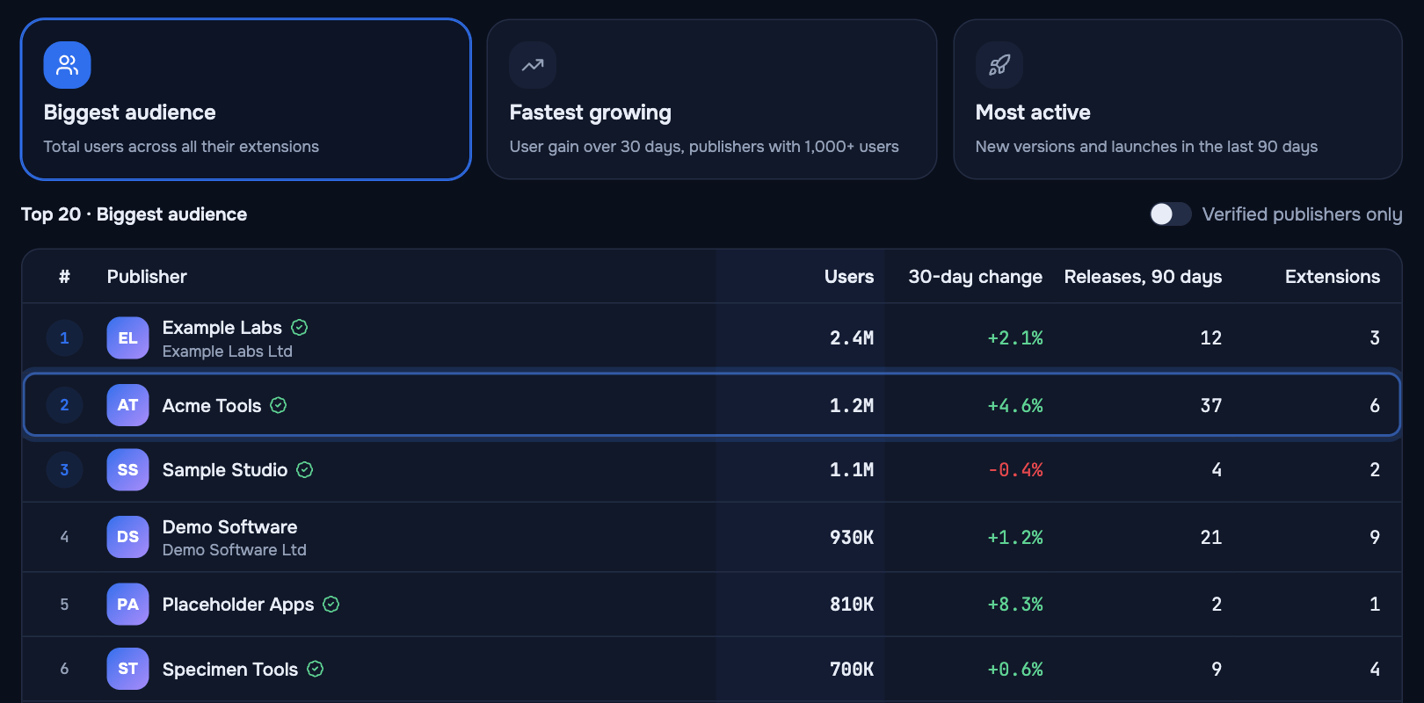Click the +4.6% change value
1424x703 pixels.
(1015, 406)
